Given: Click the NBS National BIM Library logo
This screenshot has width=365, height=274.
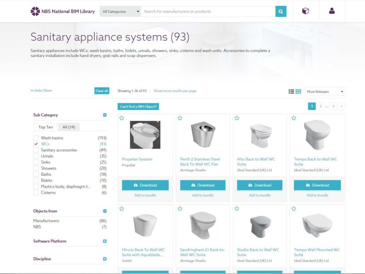Looking at the screenshot, I should [x=63, y=11].
